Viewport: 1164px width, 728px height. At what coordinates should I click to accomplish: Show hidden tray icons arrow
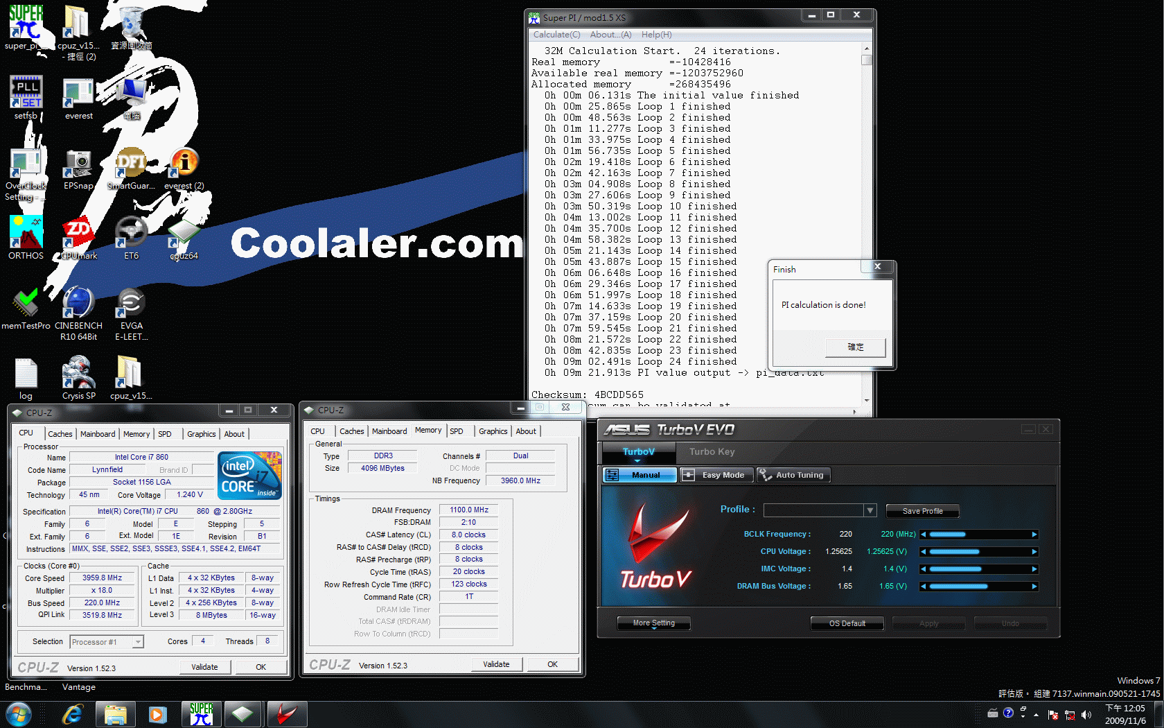tap(1036, 714)
